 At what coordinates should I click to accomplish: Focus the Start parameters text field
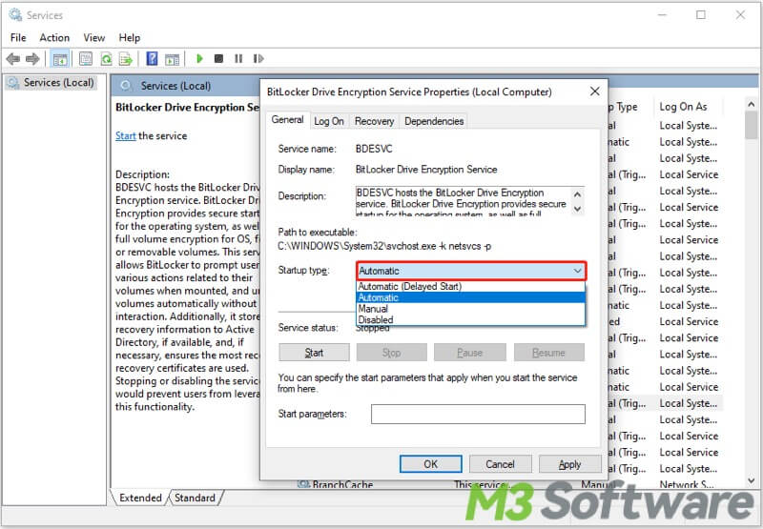(478, 415)
